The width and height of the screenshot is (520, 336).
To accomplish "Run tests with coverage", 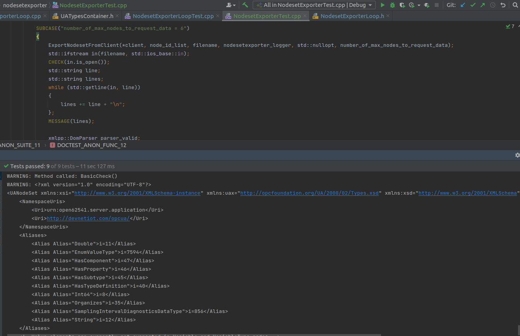I will pos(402,5).
